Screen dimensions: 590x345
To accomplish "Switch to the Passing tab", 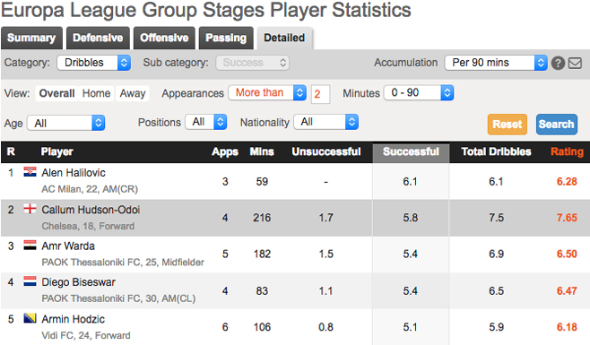I will tap(226, 38).
